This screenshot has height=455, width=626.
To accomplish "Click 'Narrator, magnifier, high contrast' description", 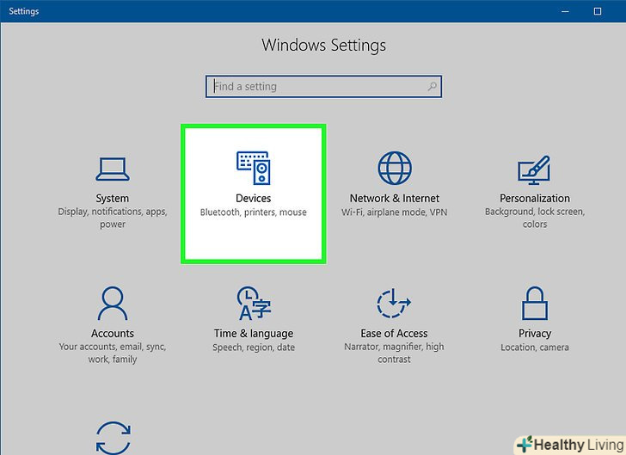I will (394, 353).
